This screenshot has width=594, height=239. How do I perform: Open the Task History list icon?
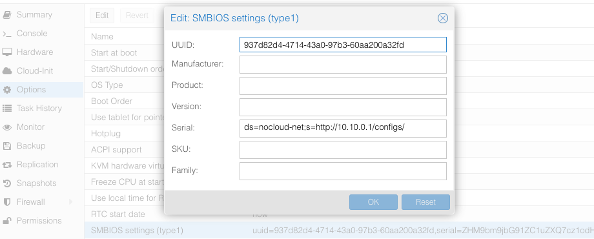coord(7,109)
